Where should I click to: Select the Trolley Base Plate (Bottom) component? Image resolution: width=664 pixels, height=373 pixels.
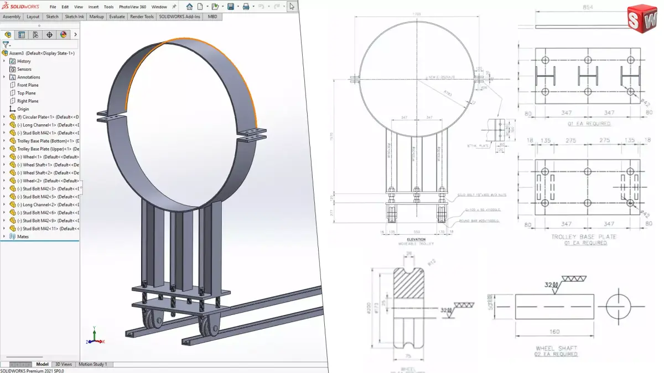coord(43,140)
